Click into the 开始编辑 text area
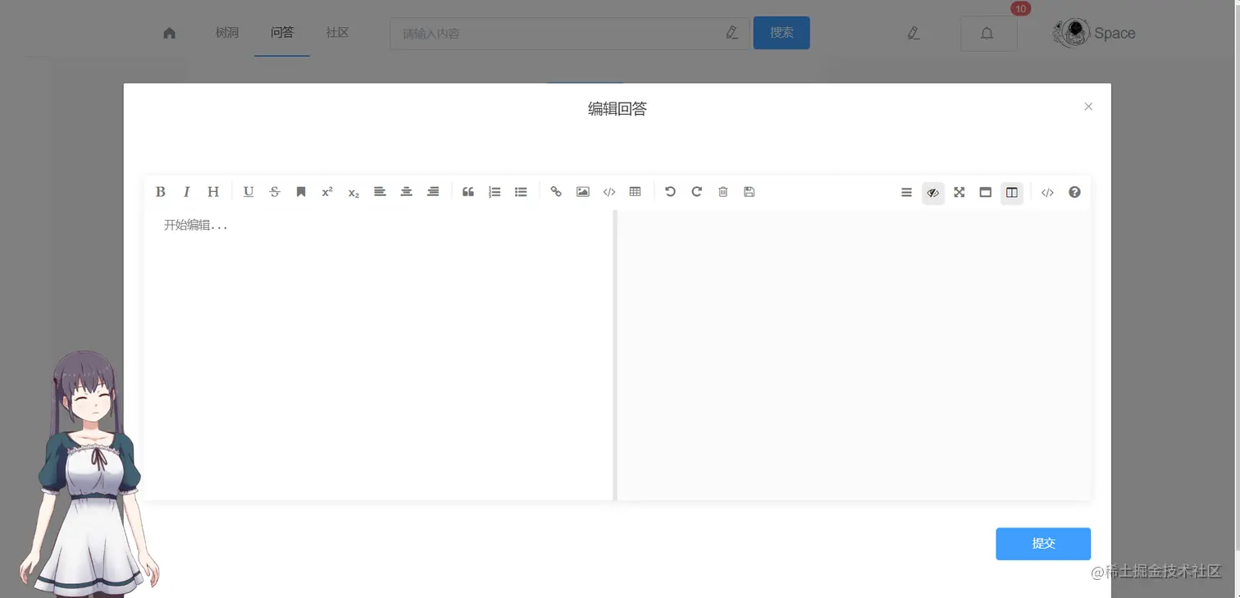The width and height of the screenshot is (1240, 598). 379,354
